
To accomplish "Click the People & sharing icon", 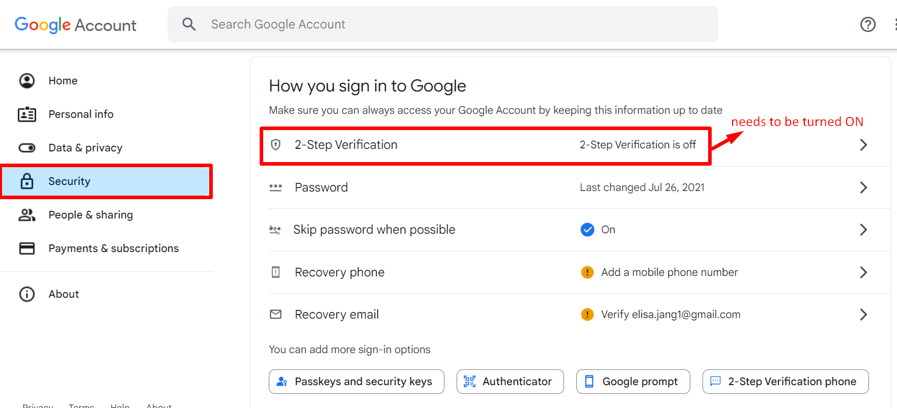I will point(27,215).
